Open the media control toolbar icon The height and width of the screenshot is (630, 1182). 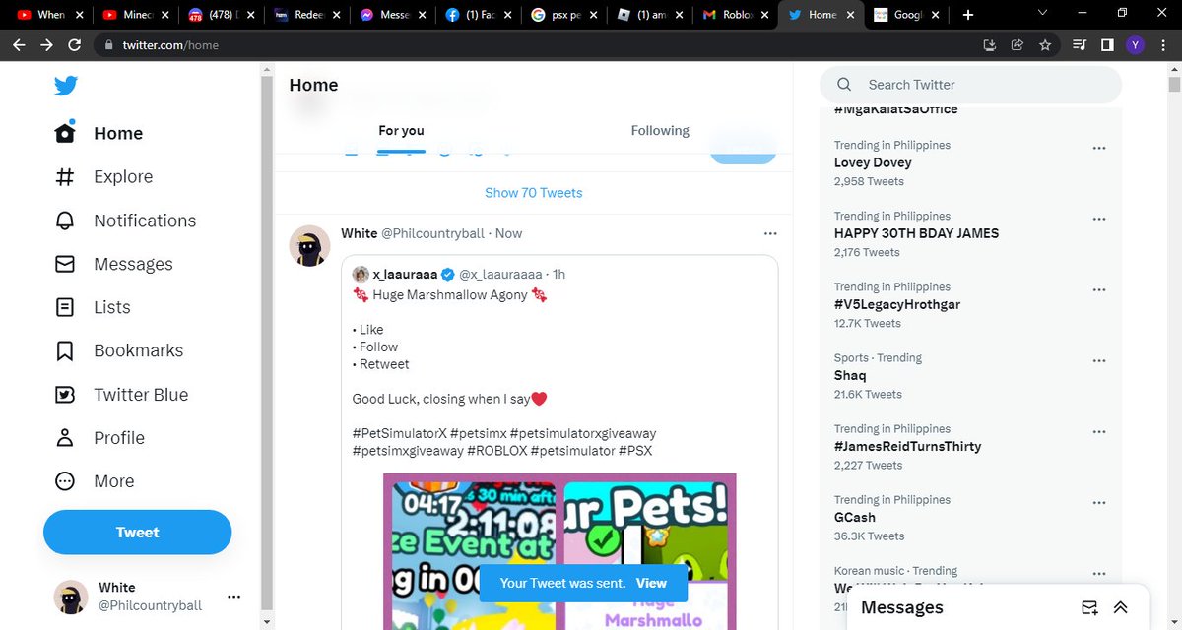1080,45
